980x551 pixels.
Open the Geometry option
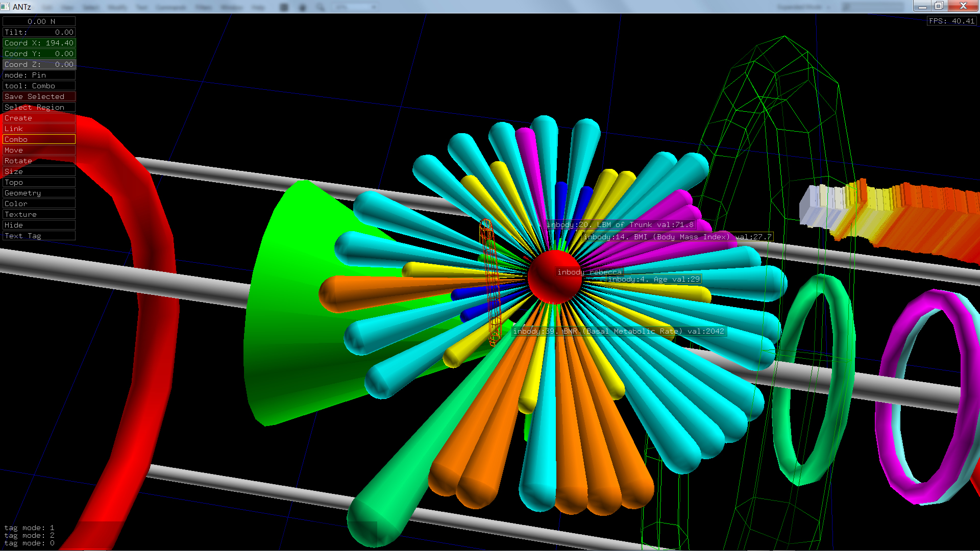point(39,193)
